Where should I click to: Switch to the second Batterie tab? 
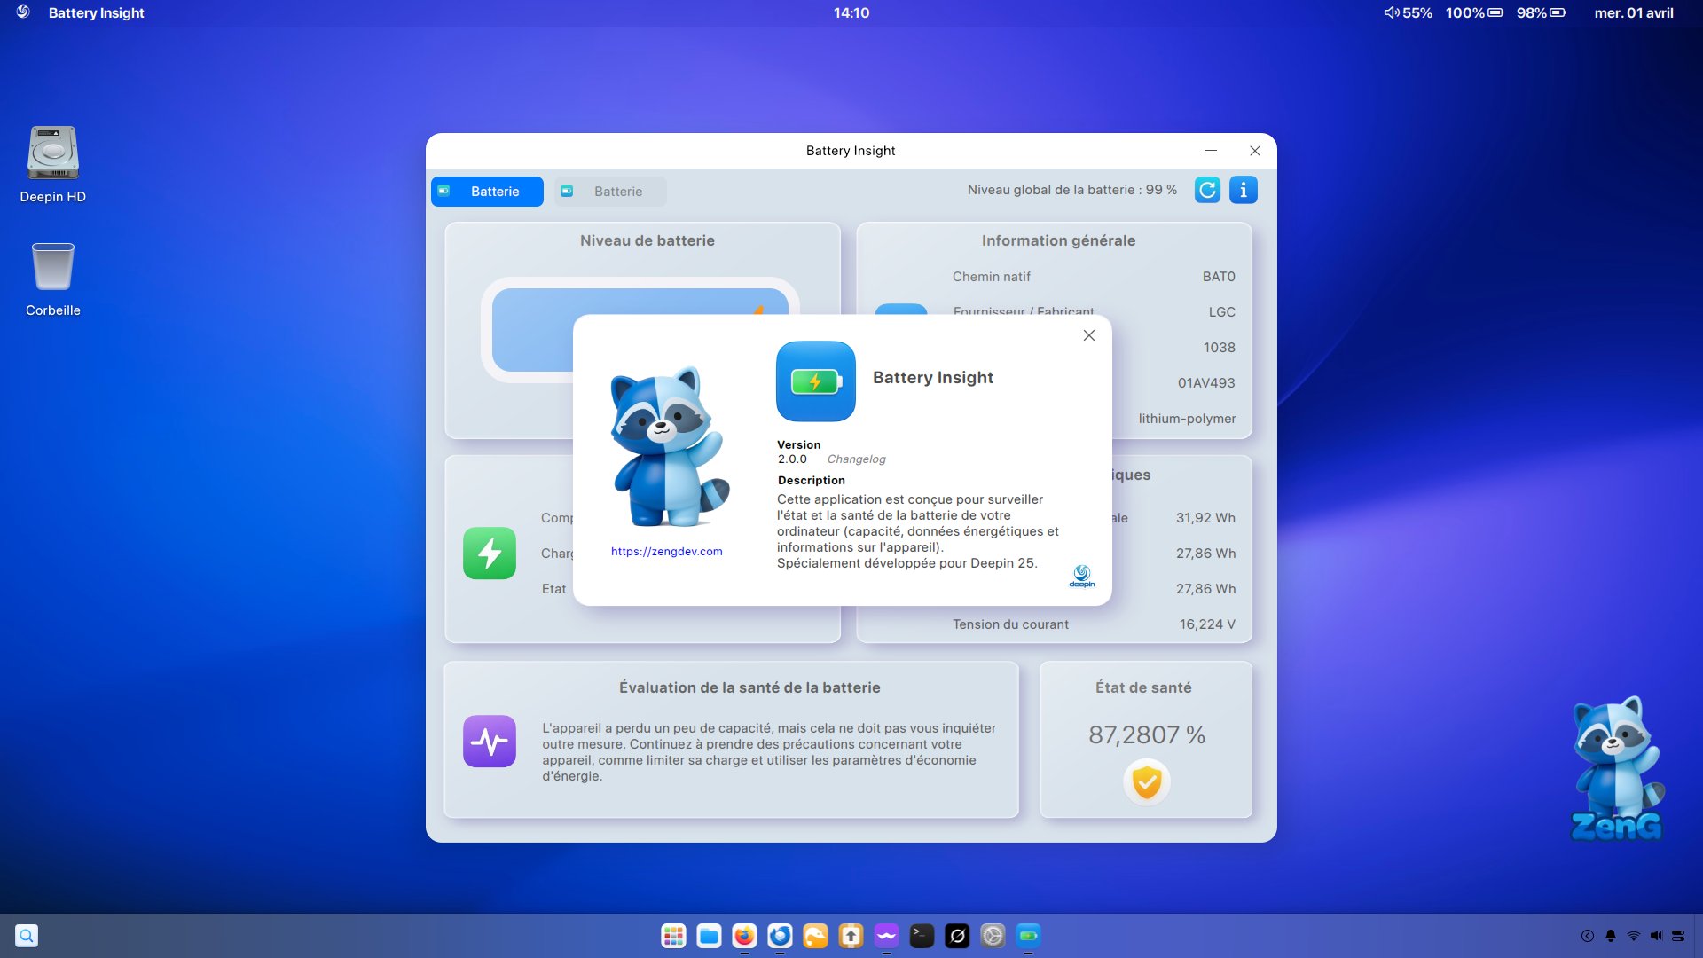point(610,192)
